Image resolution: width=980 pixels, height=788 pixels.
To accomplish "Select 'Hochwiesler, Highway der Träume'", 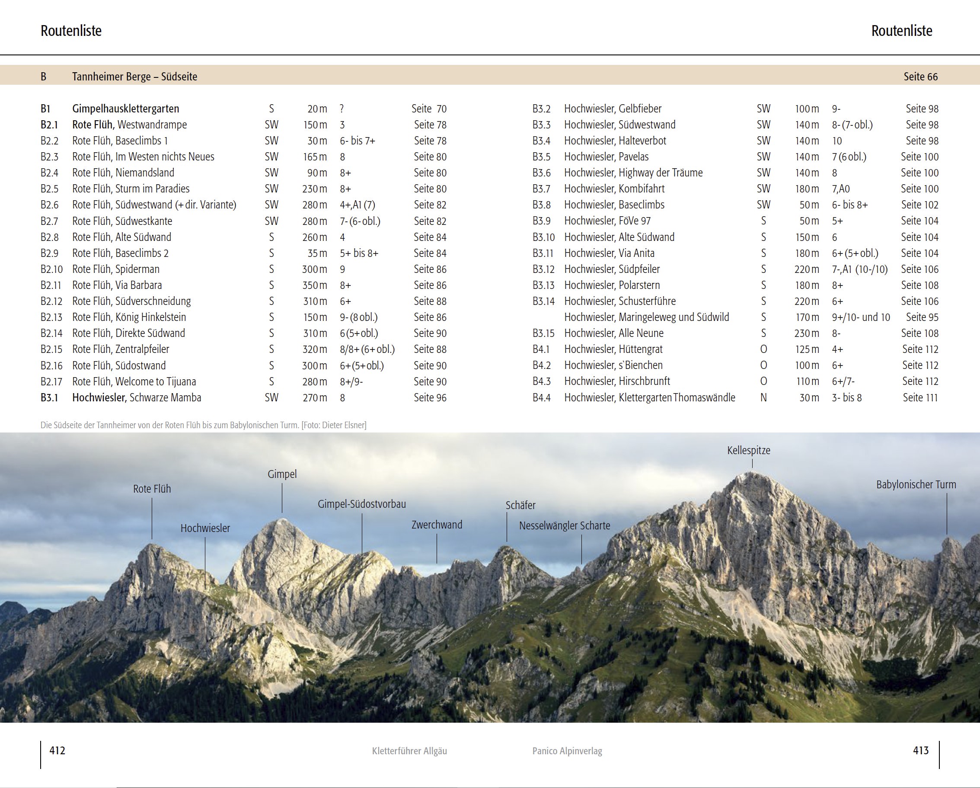I will [x=633, y=173].
